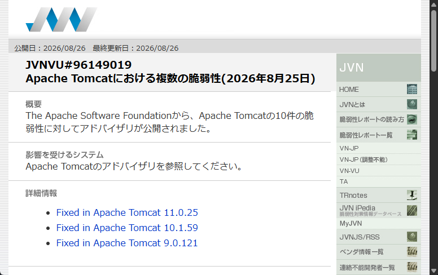Click the title Apache Tomcatにおける複数の脆弱性
This screenshot has width=438, height=275.
click(123, 78)
